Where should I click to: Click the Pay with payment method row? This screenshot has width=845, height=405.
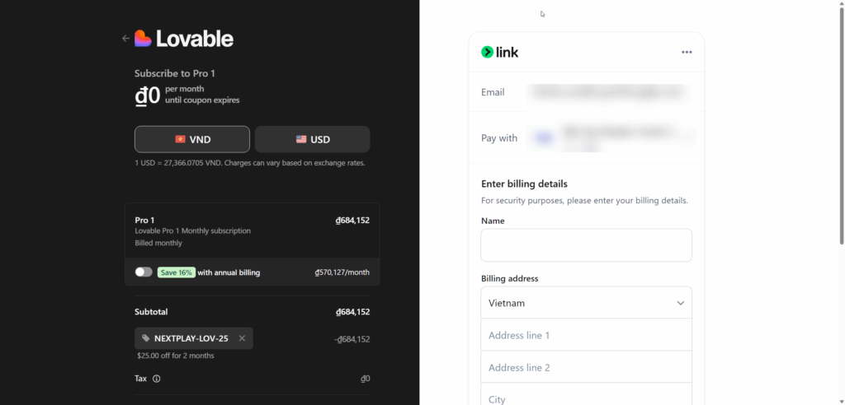click(586, 137)
